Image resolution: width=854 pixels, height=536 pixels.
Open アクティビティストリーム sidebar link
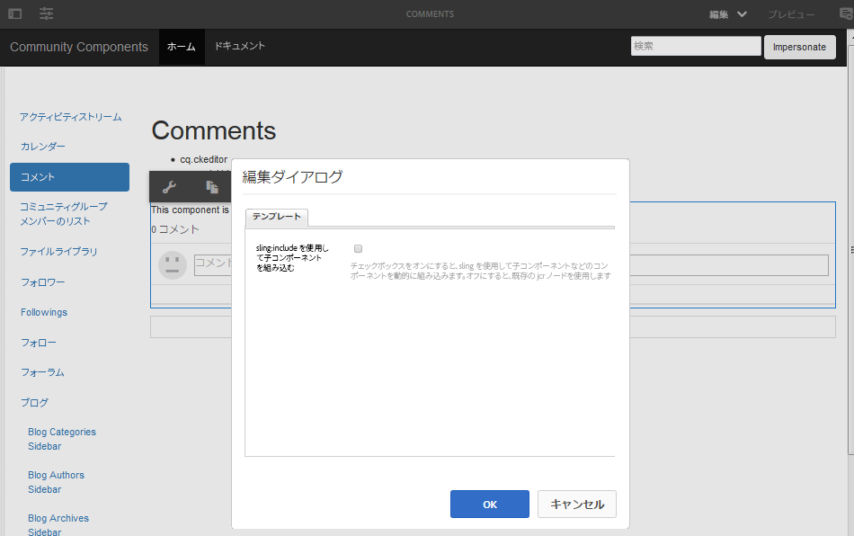pyautogui.click(x=71, y=117)
